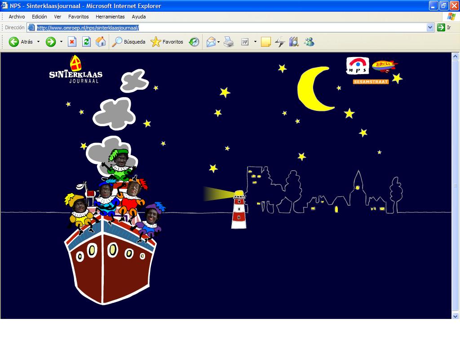Open the Favoritos menu in menu bar

click(x=78, y=17)
